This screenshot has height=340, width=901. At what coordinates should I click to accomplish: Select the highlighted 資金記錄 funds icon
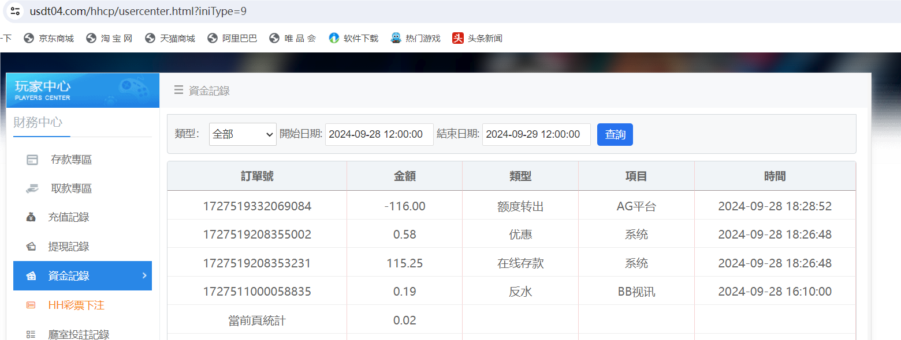click(32, 275)
